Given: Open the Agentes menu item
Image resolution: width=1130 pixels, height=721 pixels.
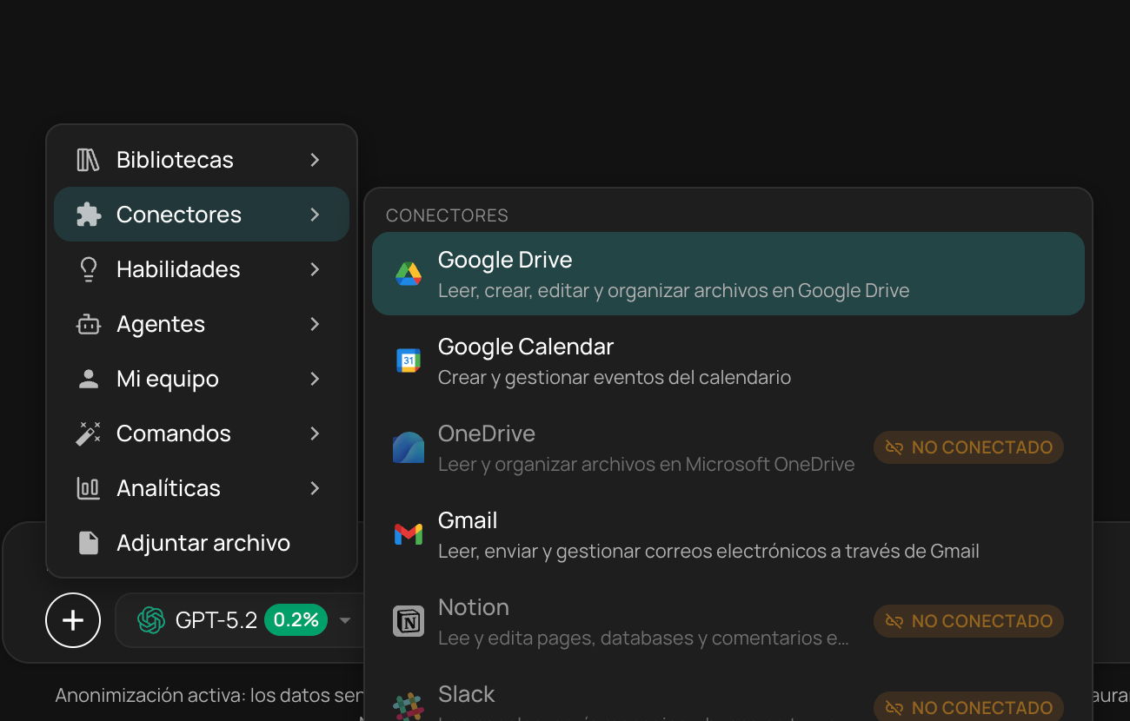Looking at the screenshot, I should point(202,324).
